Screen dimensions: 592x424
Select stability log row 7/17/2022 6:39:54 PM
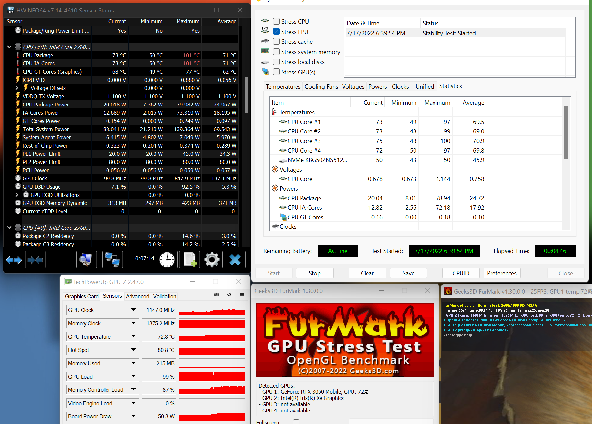click(455, 33)
